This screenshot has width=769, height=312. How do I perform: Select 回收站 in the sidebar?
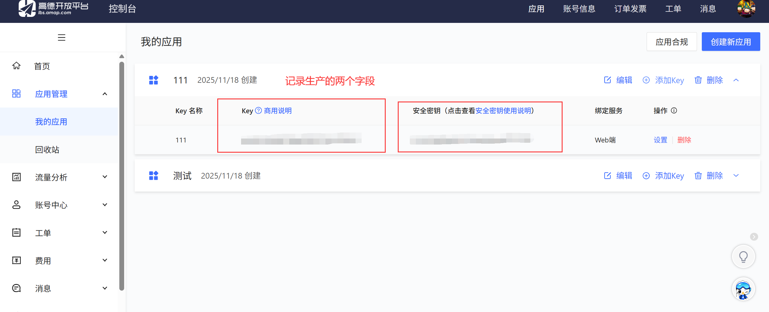47,150
